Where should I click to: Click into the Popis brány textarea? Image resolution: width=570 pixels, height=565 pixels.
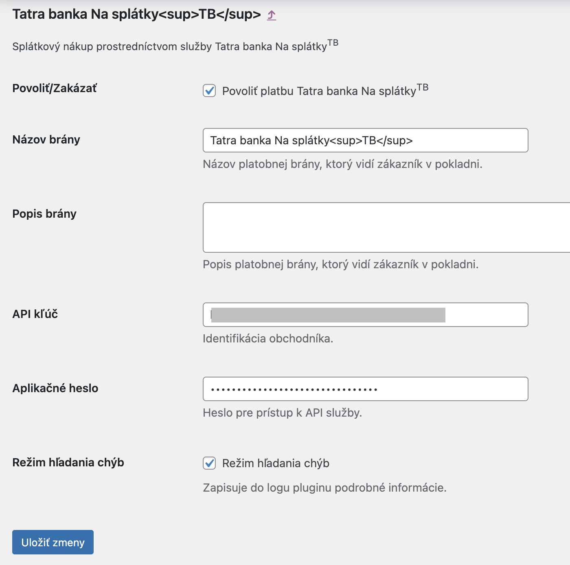pyautogui.click(x=386, y=227)
